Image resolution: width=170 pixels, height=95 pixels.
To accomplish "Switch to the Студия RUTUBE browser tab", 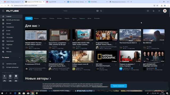I will (x=56, y=2).
